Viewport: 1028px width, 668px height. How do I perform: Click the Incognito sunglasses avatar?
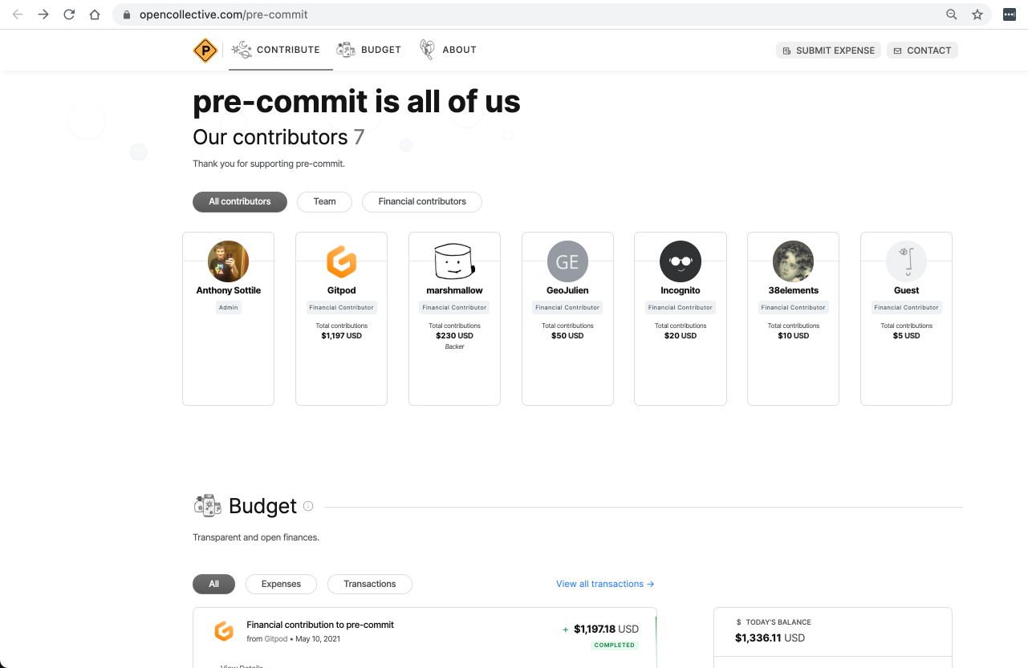(680, 261)
